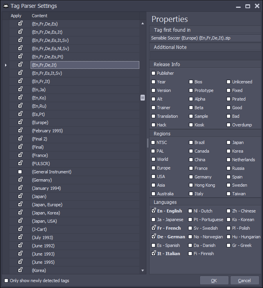This screenshot has width=263, height=288.
Task: Click the scroll-up arrow of the tag list
Action: [142, 23]
